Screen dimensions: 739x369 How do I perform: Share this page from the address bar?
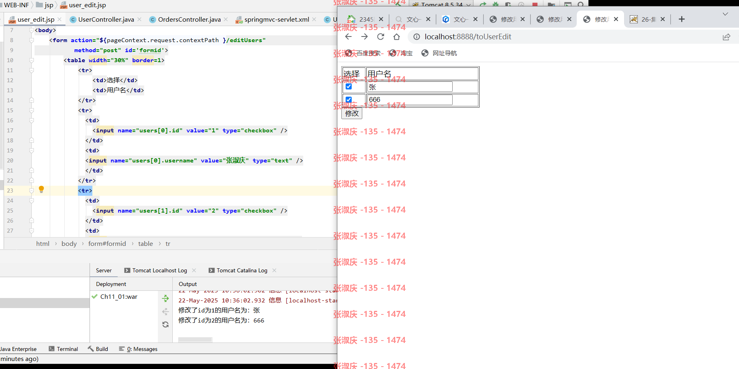(x=726, y=37)
